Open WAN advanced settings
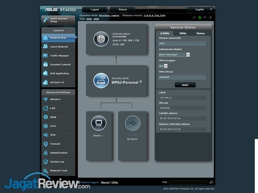This screenshot has height=193, width=258. [58, 117]
